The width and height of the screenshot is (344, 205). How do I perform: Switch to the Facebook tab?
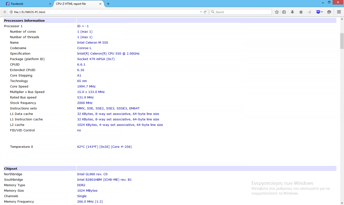[x=29, y=4]
